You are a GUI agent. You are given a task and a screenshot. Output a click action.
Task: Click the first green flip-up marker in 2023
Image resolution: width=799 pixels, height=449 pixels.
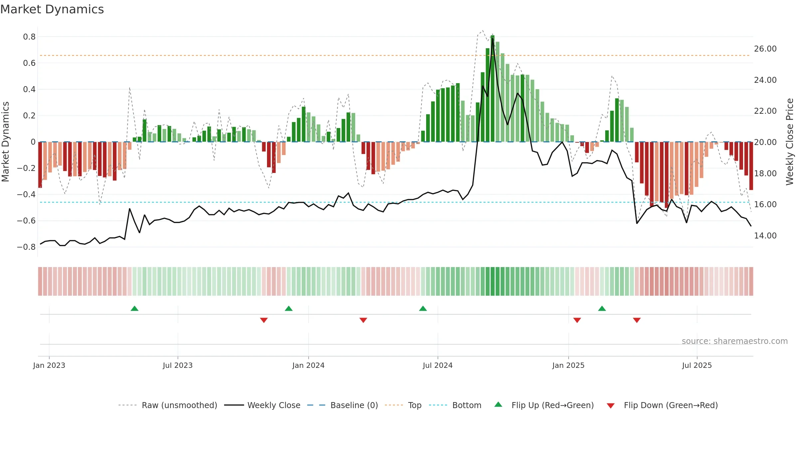[x=134, y=308]
